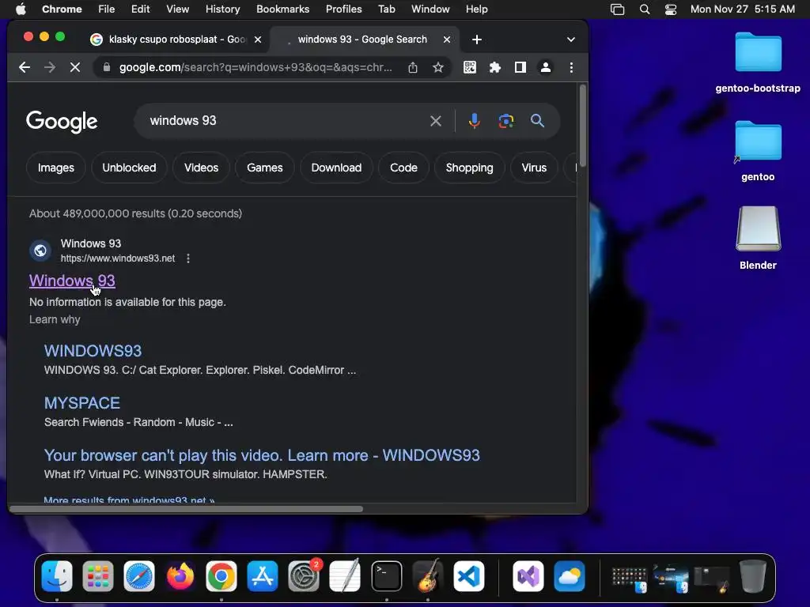
Task: Open Finder from the Dock
Action: point(57,576)
